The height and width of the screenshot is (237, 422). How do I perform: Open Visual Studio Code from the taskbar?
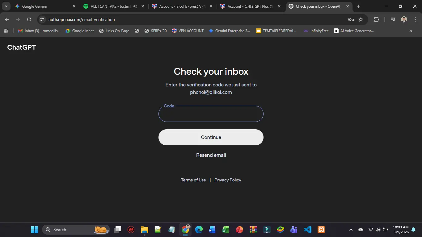pos(308,230)
